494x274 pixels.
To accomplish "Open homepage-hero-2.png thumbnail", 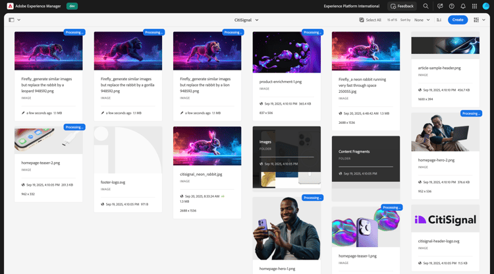I will coord(445,132).
